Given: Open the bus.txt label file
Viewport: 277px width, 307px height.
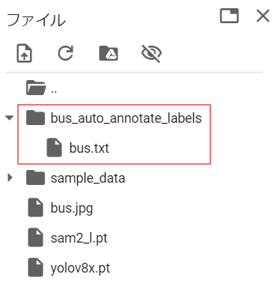Looking at the screenshot, I should tap(89, 148).
